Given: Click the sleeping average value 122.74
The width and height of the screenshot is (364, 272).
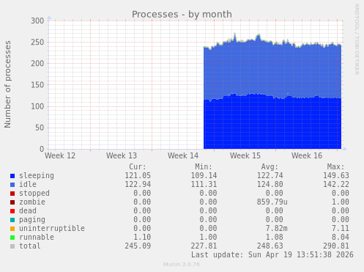Looking at the screenshot, I should (x=270, y=176).
